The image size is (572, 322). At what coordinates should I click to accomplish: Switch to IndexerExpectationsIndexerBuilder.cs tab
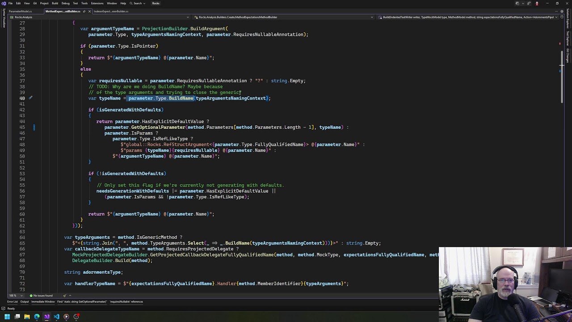pyautogui.click(x=111, y=11)
